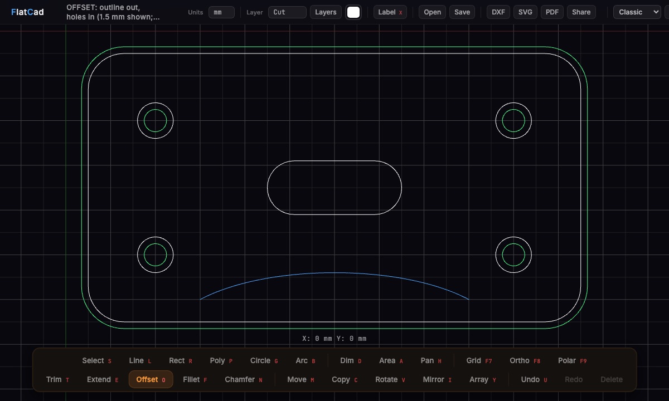Activate the Mirror tool
Screen dimensions: 669x401
click(x=437, y=379)
